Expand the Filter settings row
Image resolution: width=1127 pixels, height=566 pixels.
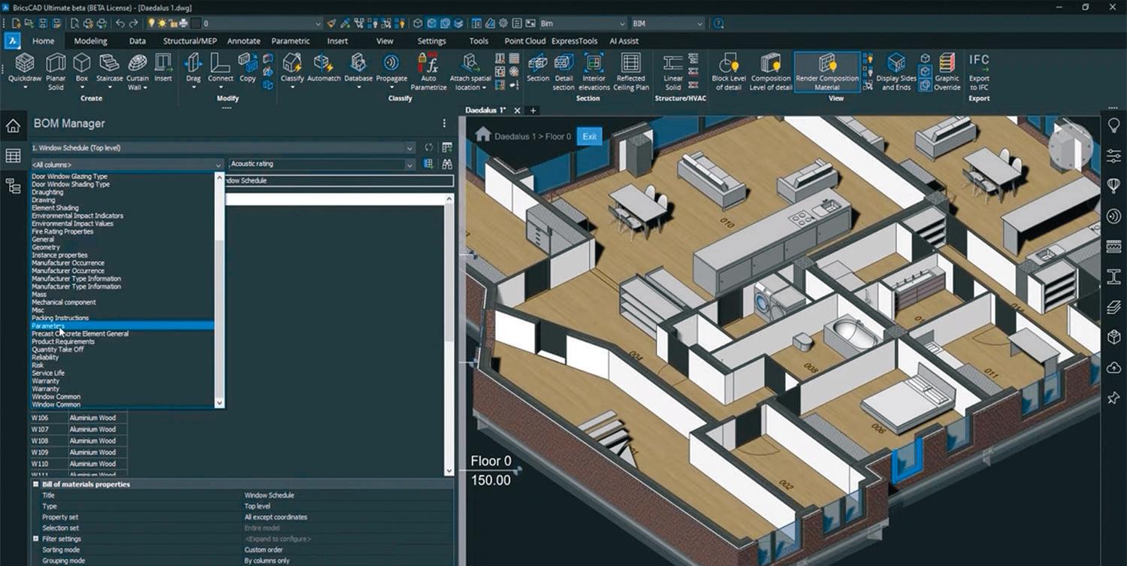click(35, 539)
